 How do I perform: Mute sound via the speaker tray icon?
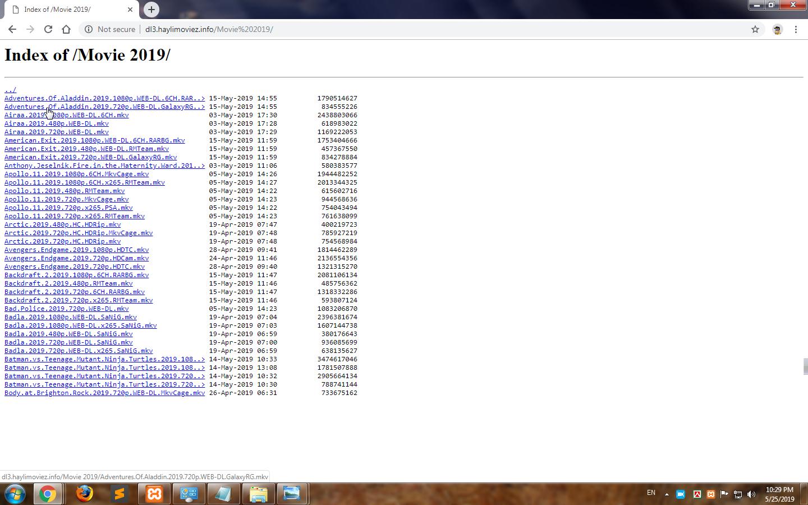(751, 494)
